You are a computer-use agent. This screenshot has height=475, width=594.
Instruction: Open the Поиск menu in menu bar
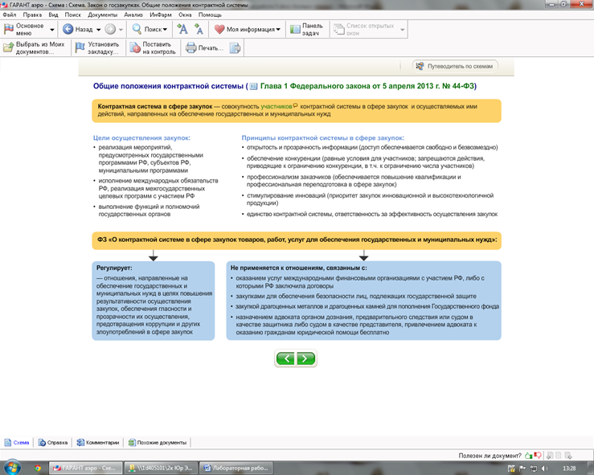72,14
